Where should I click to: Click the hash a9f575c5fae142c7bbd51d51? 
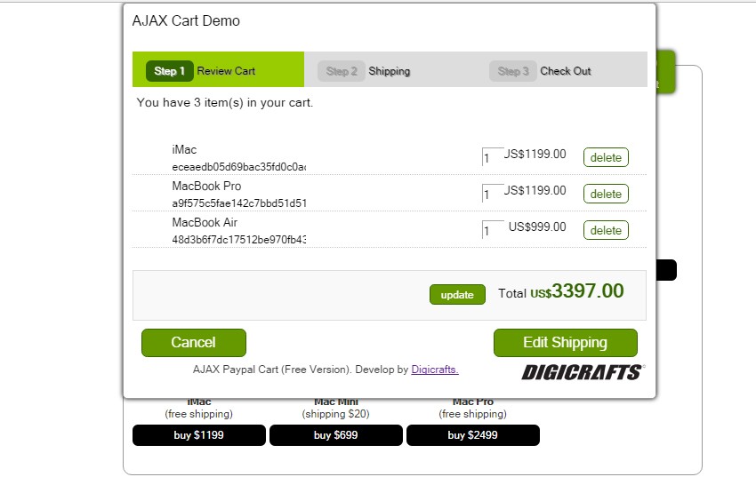click(x=238, y=203)
